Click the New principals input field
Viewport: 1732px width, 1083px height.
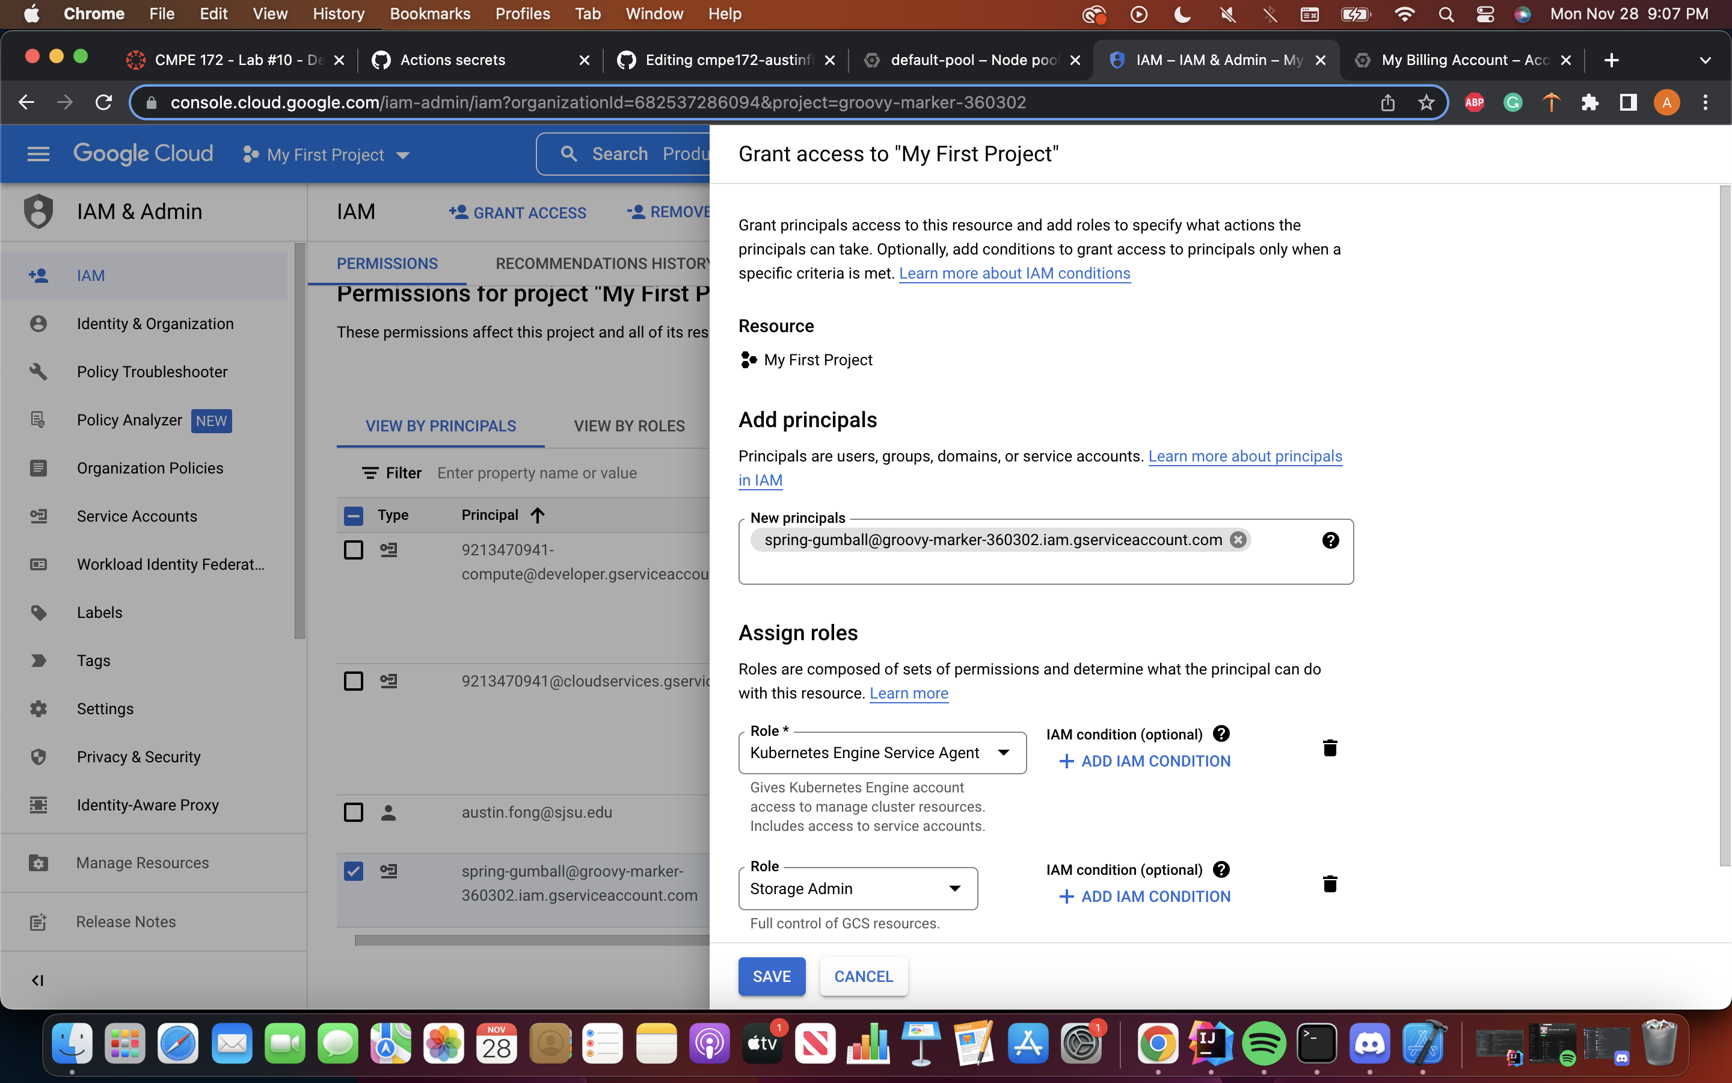tap(1046, 552)
